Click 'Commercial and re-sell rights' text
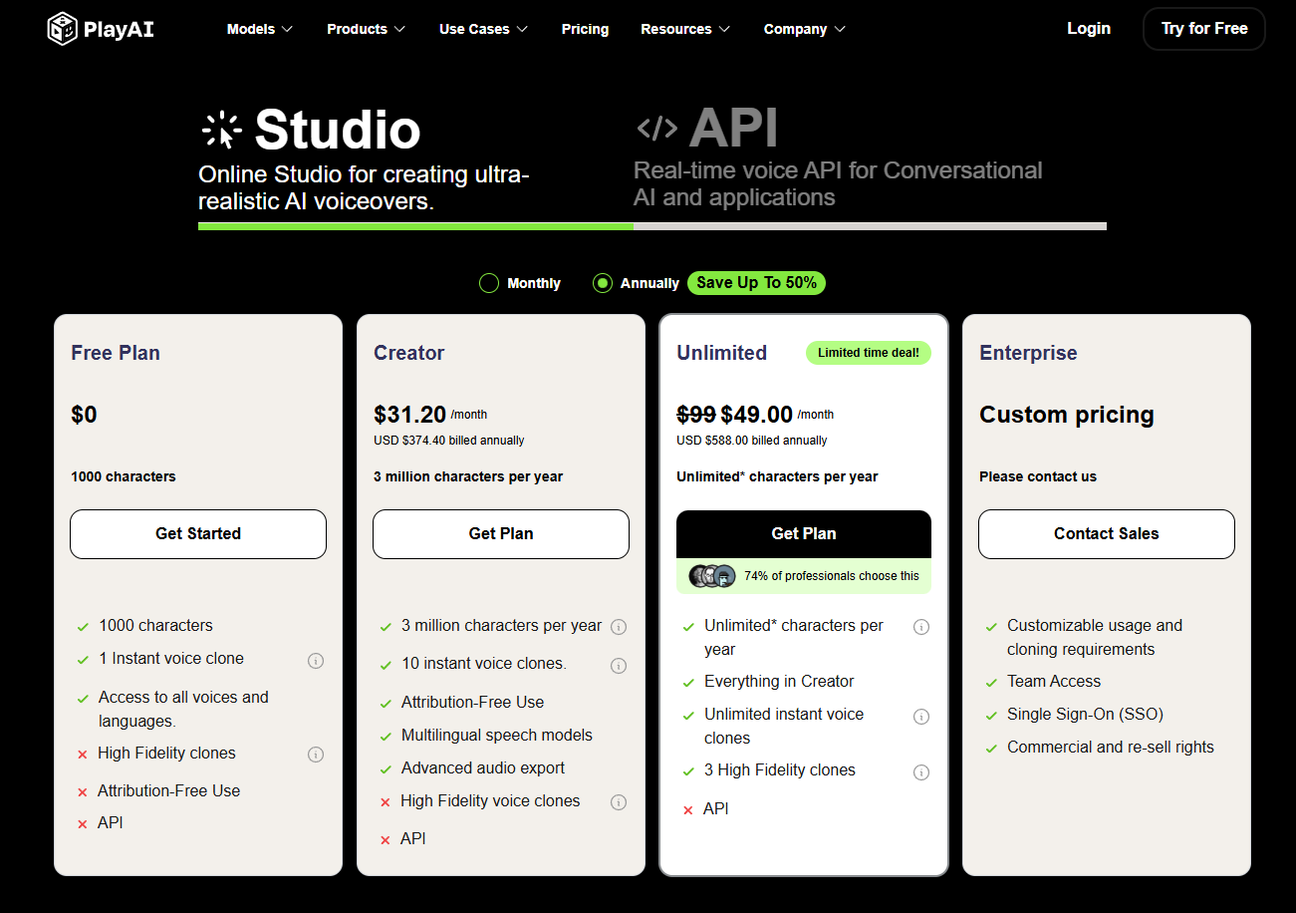The width and height of the screenshot is (1296, 913). (1111, 748)
